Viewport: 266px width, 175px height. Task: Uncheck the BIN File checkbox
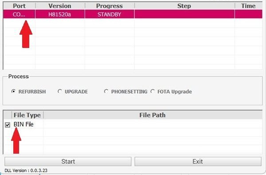pyautogui.click(x=8, y=125)
